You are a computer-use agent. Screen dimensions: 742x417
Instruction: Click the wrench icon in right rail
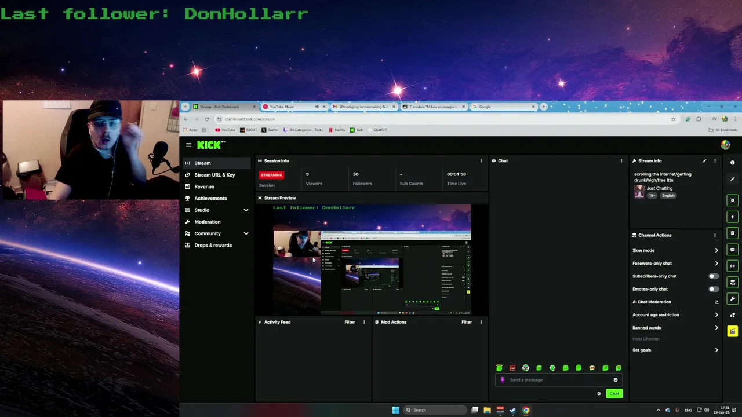[733, 299]
